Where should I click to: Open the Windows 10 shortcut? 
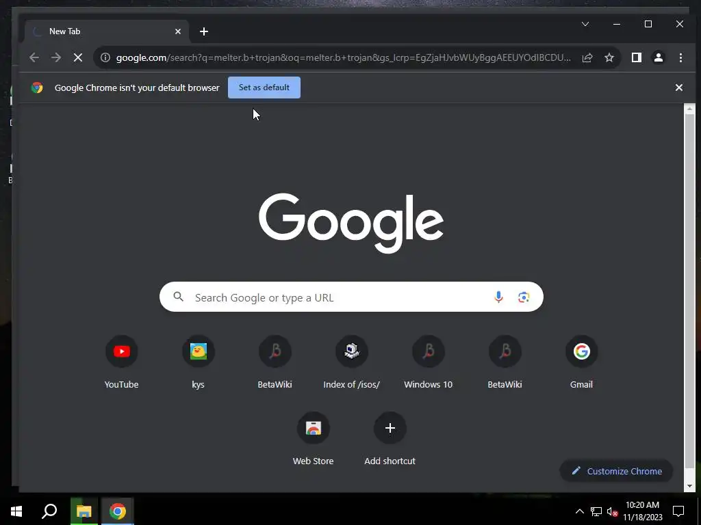coord(429,362)
